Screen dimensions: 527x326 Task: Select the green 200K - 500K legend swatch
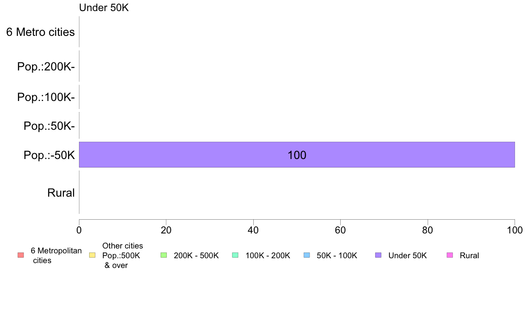pyautogui.click(x=164, y=255)
